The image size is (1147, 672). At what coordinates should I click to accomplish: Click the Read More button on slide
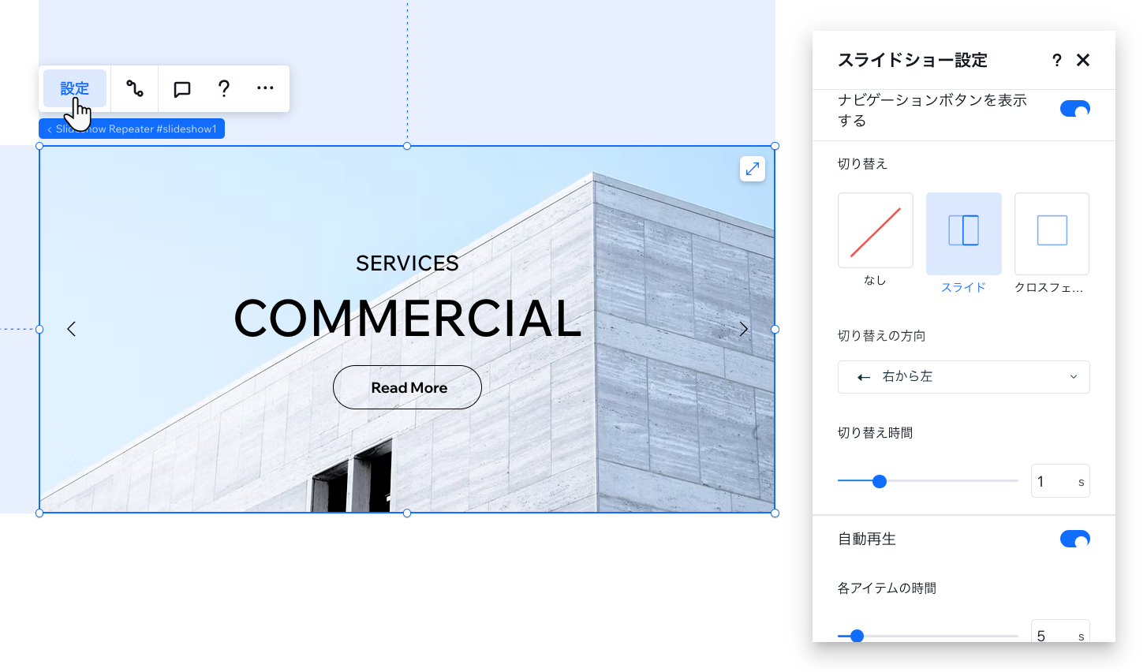(x=407, y=387)
